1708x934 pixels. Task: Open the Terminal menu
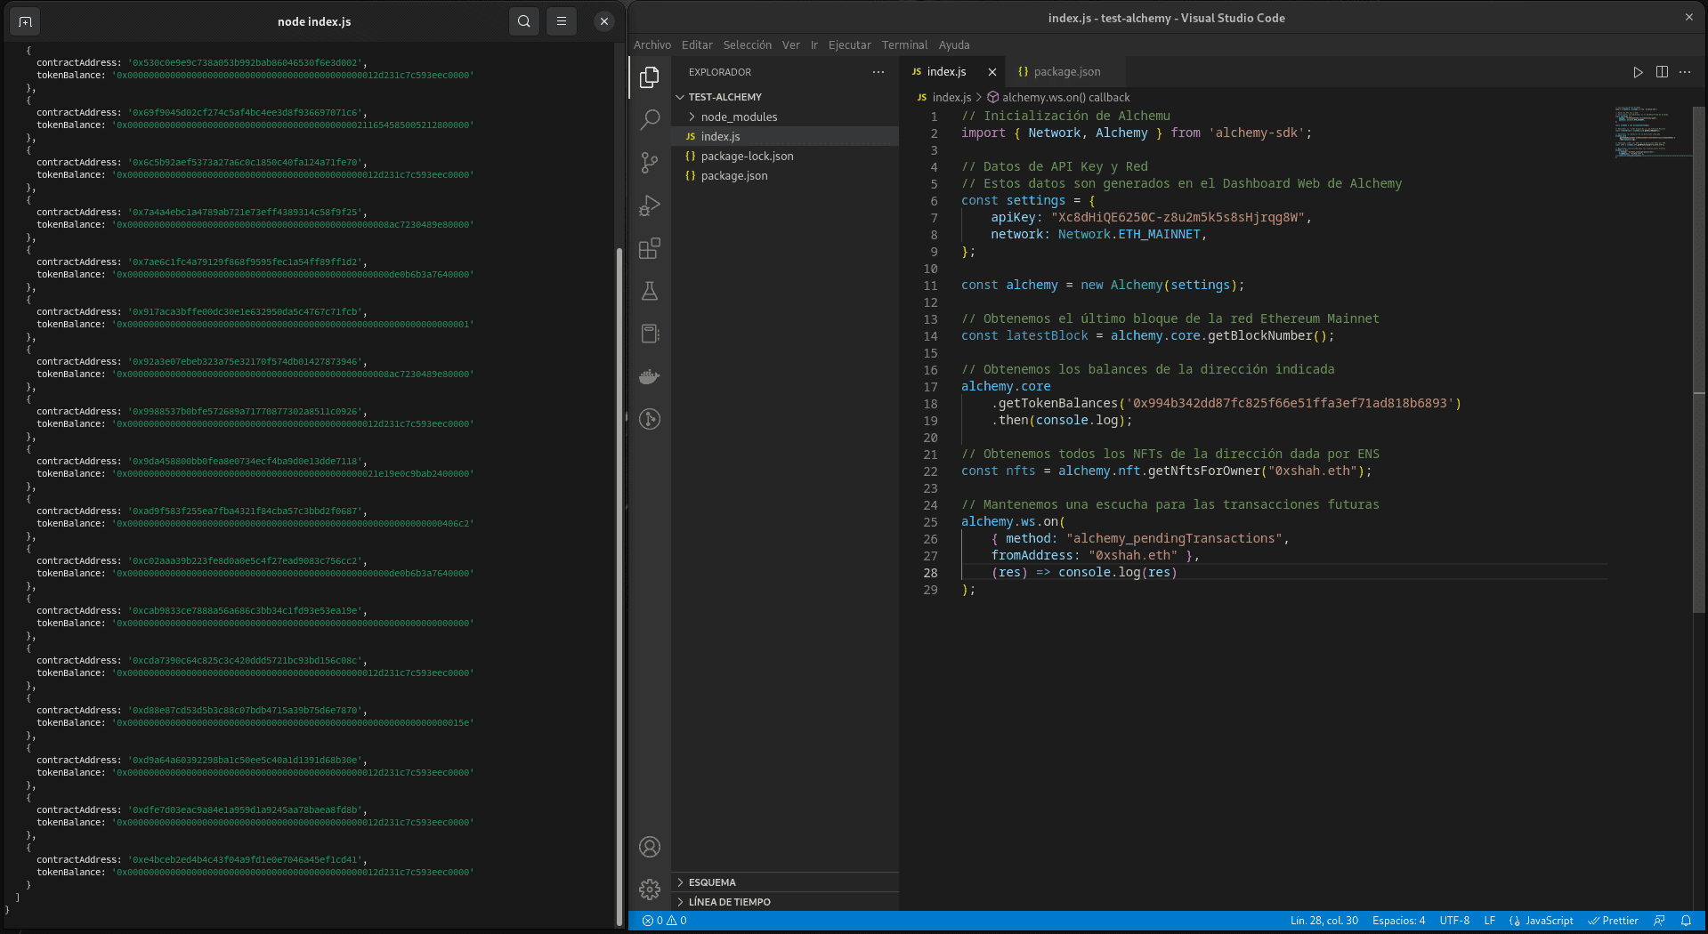tap(904, 44)
